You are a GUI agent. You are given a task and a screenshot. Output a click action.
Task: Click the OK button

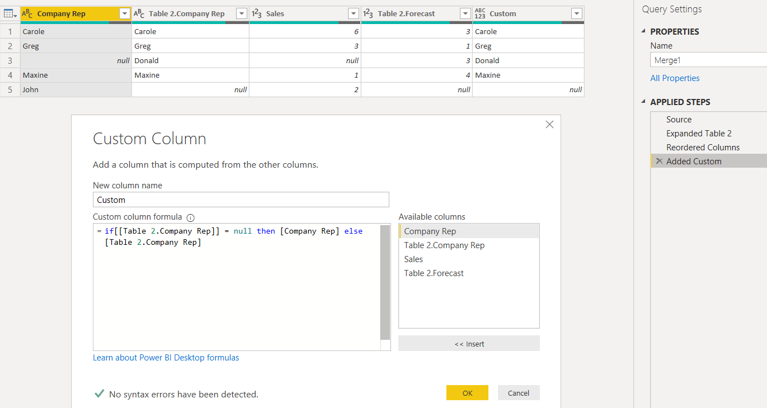tap(467, 393)
